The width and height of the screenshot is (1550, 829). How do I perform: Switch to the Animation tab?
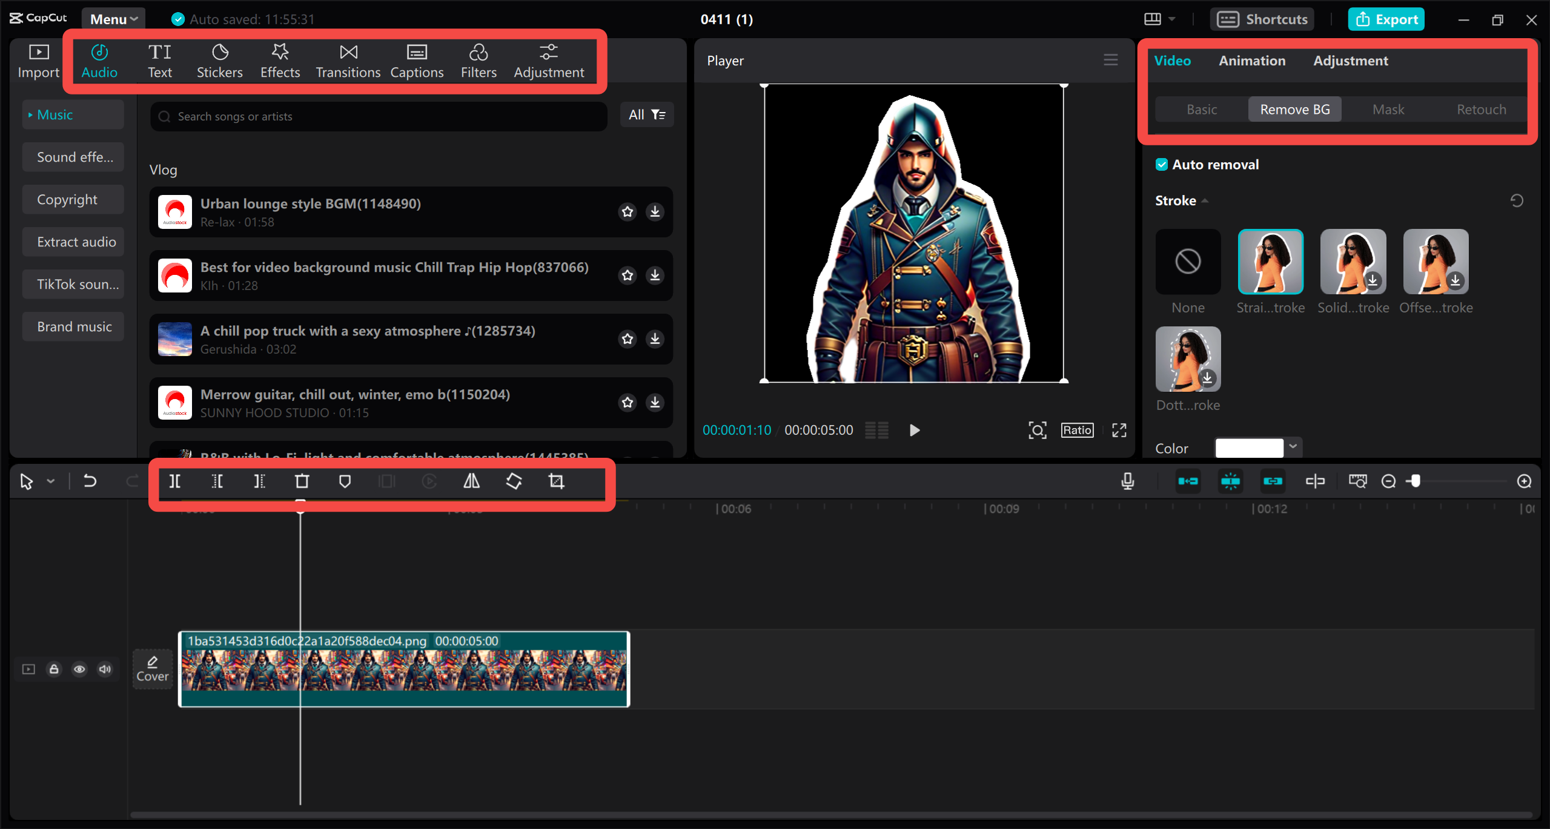coord(1251,60)
